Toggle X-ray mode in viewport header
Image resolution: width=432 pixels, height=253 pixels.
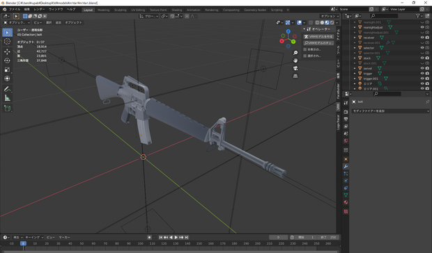coord(311,22)
